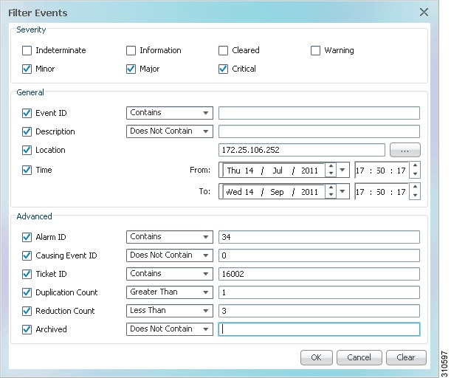Image resolution: width=451 pixels, height=378 pixels.
Task: Open the From date calendar dropdown arrow
Action: pos(342,170)
